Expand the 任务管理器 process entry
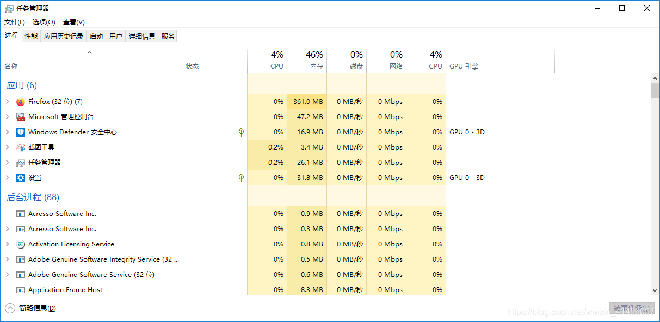This screenshot has width=660, height=322. click(x=7, y=163)
